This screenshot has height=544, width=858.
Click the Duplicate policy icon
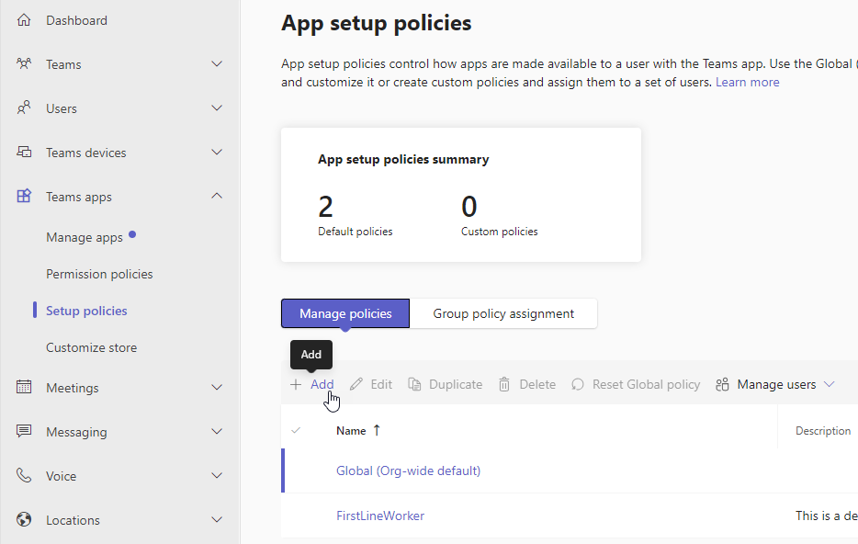tap(415, 385)
